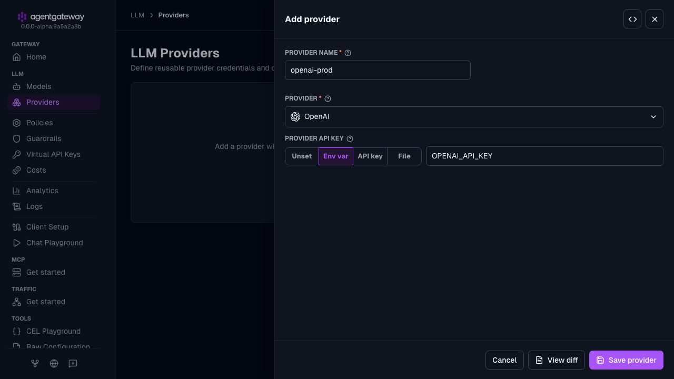
Task: Open the Home page in sidebar
Action: click(54, 57)
